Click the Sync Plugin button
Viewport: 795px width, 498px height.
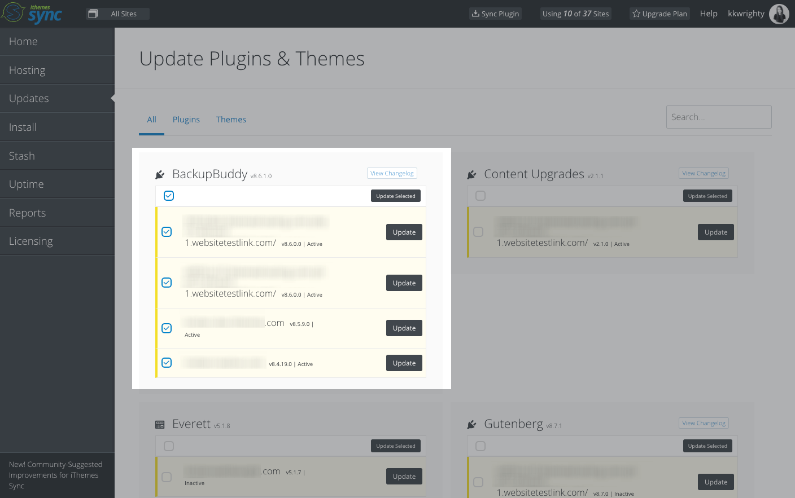(496, 14)
